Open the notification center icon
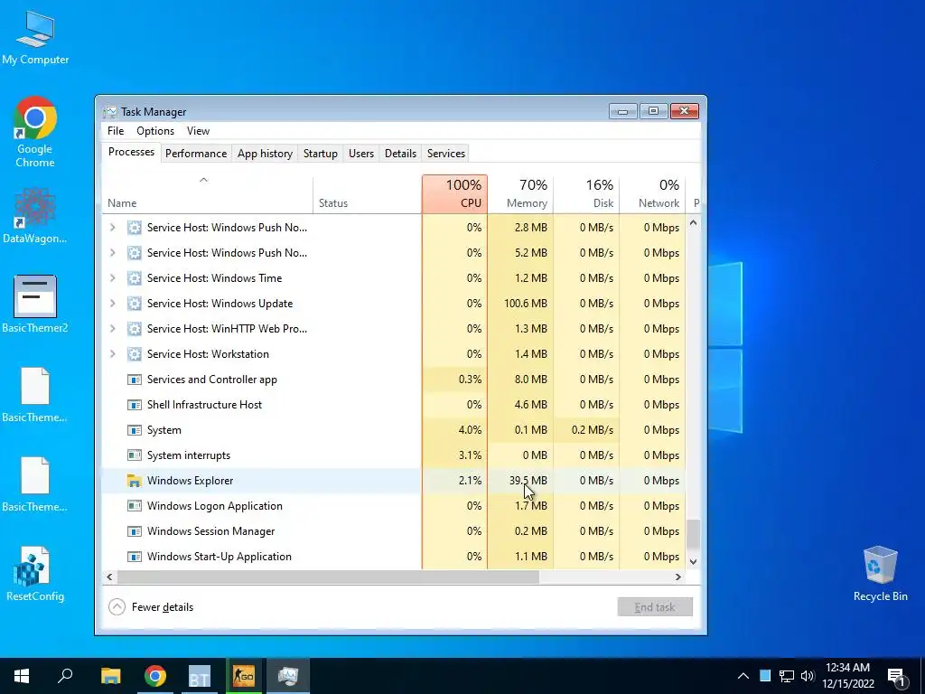The height and width of the screenshot is (694, 925). (x=896, y=676)
